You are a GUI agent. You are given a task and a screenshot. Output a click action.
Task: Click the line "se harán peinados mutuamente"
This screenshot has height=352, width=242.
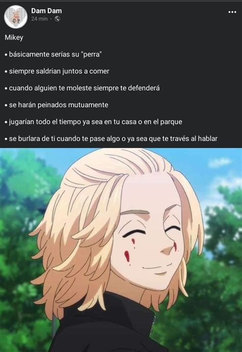(x=56, y=105)
